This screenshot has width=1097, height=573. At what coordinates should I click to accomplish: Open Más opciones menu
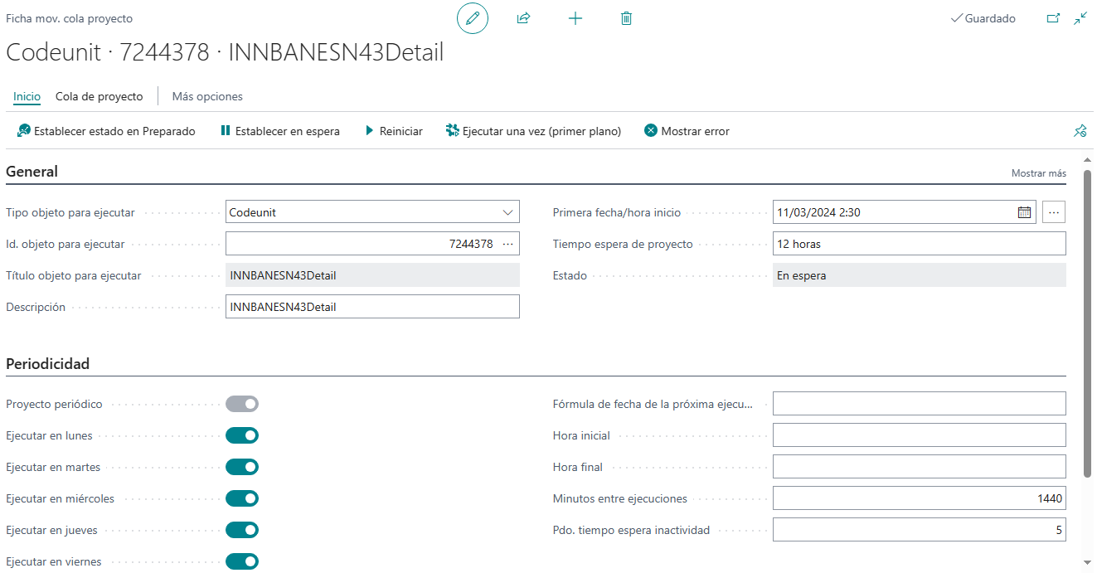(x=207, y=96)
